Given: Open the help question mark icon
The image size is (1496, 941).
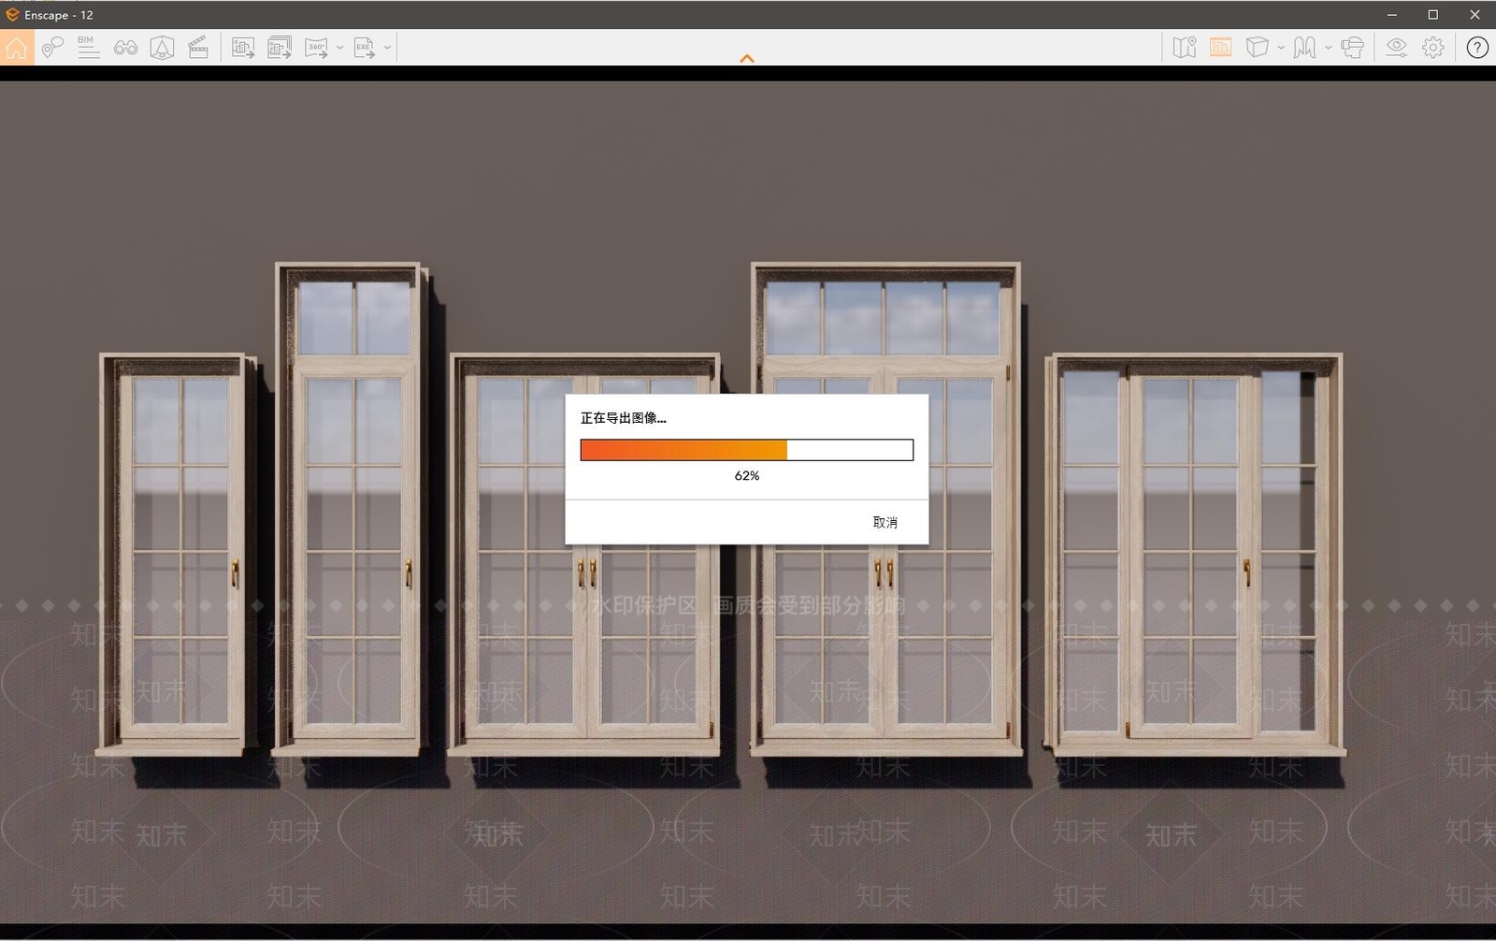Looking at the screenshot, I should click(1477, 47).
